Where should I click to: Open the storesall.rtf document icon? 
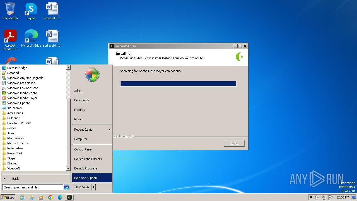point(52,11)
